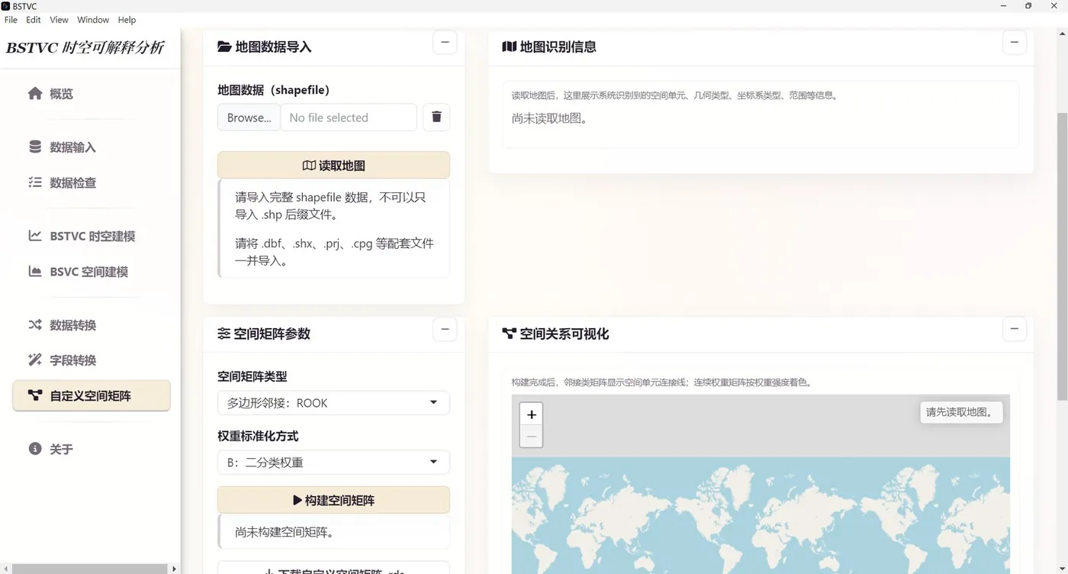
Task: Click the network icon beside 自定义空间矩阵
Action: click(35, 395)
